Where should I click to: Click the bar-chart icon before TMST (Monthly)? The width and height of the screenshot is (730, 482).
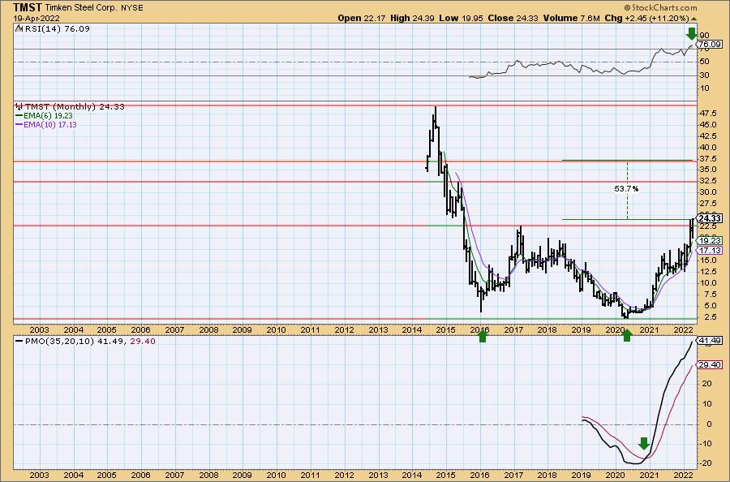(19, 106)
